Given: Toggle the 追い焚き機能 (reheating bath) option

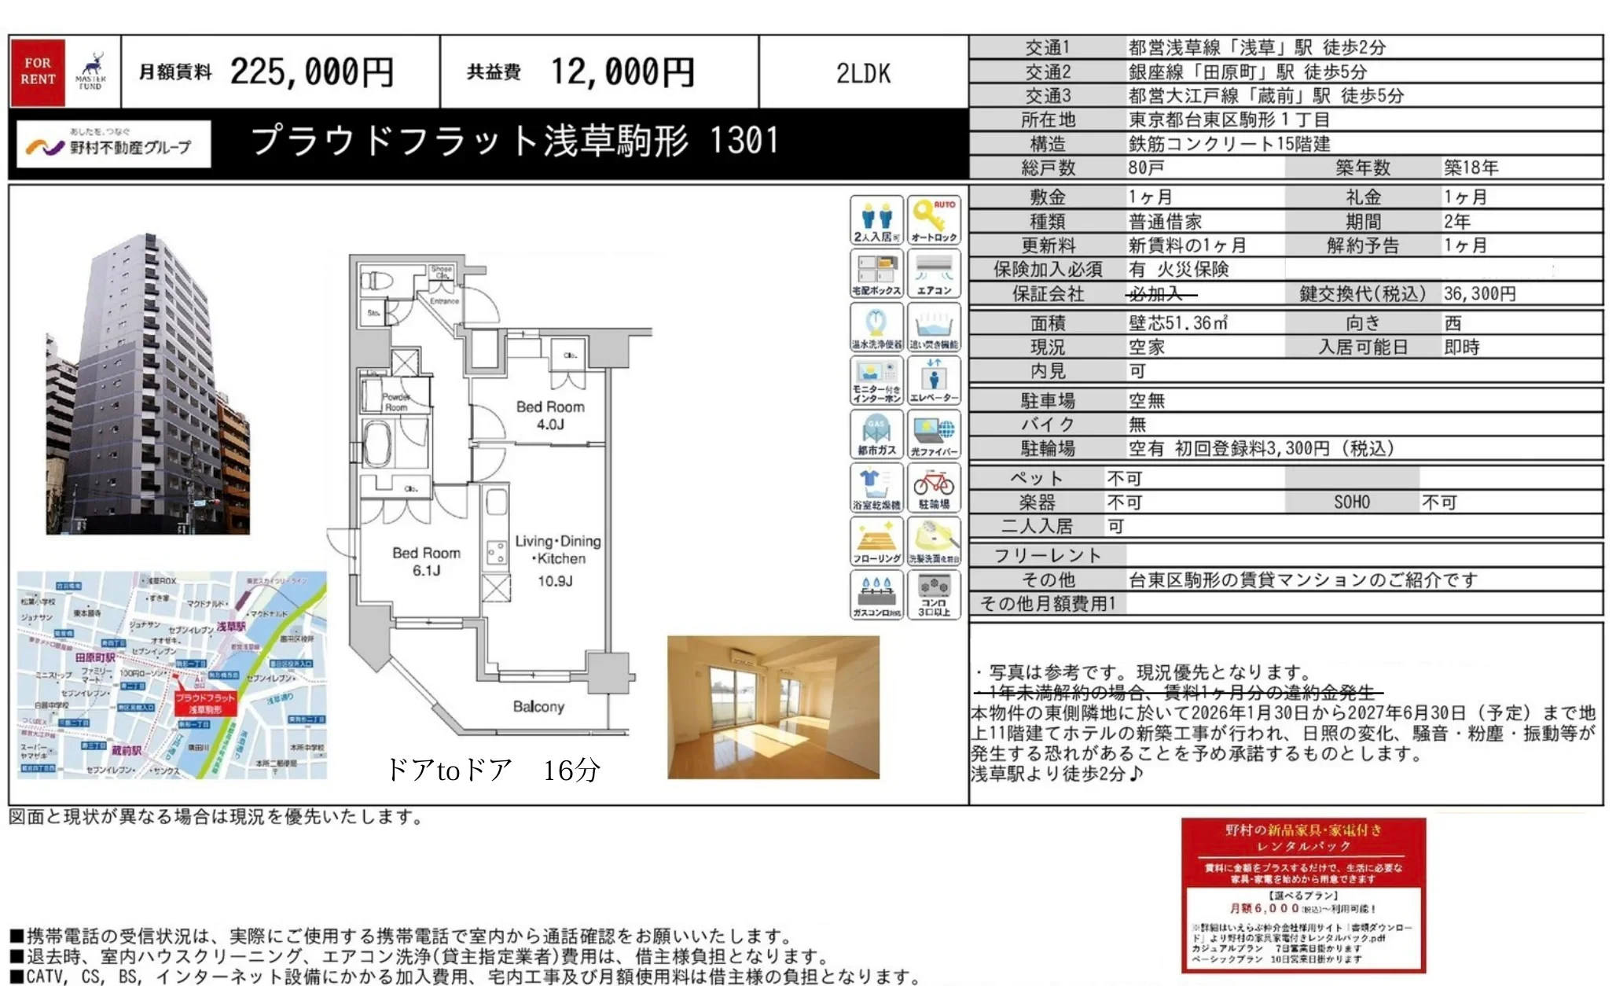Looking at the screenshot, I should (x=935, y=326).
